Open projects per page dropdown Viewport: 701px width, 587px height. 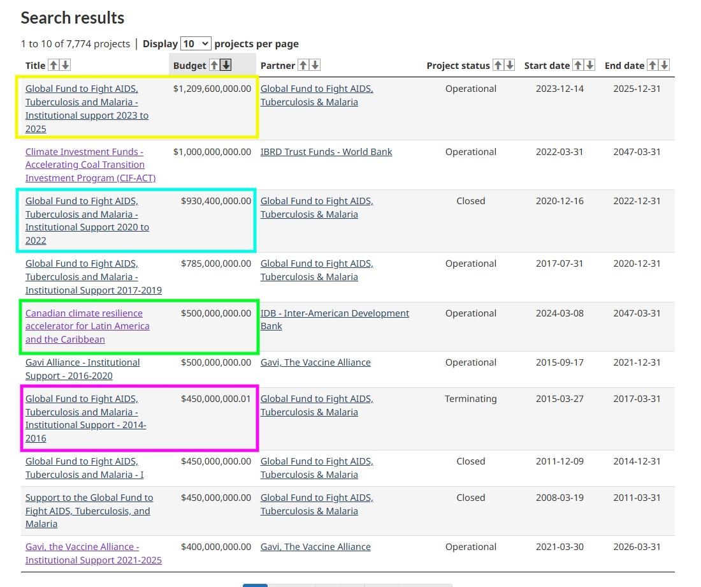point(196,44)
